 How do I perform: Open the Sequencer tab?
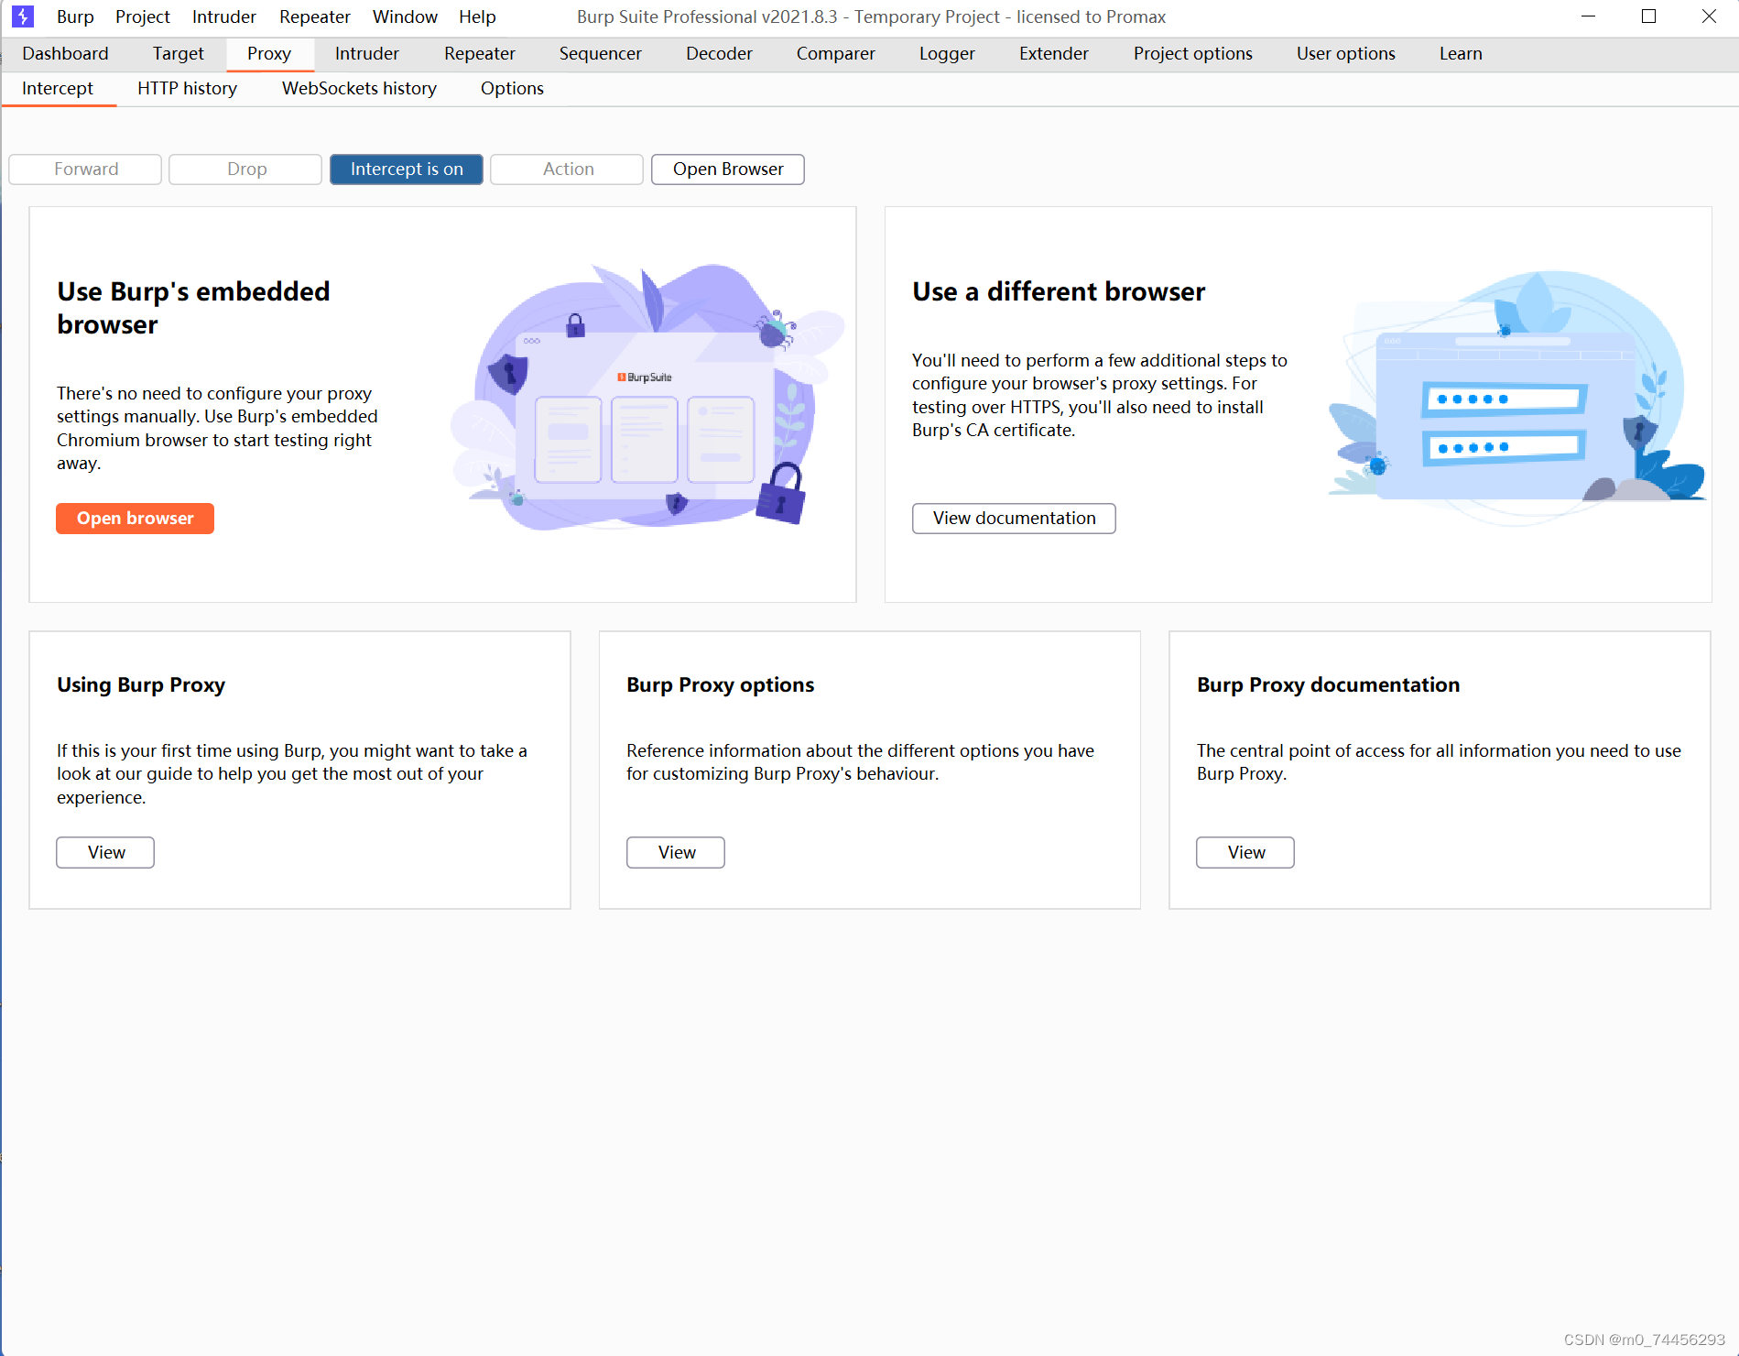pyautogui.click(x=601, y=53)
